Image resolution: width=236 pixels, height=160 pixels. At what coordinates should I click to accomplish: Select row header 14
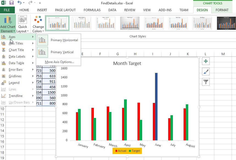[2, 131]
